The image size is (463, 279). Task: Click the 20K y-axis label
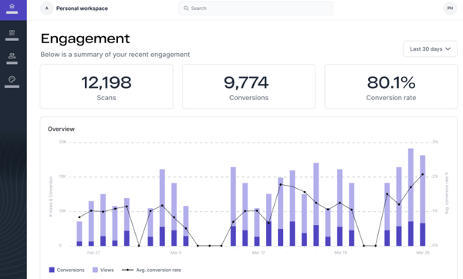(x=63, y=142)
